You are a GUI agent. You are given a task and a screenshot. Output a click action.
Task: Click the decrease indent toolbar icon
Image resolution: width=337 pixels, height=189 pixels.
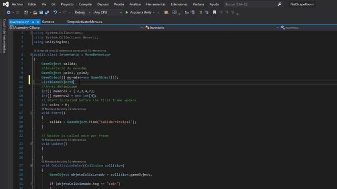(186, 13)
